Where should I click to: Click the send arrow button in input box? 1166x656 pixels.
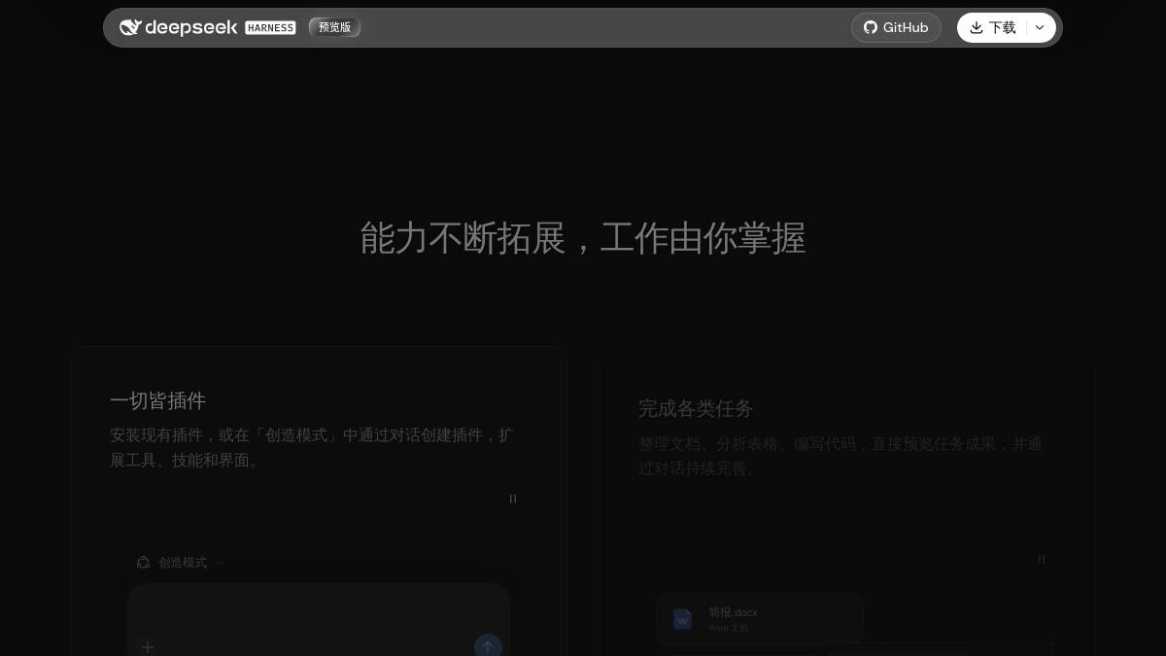[488, 645]
